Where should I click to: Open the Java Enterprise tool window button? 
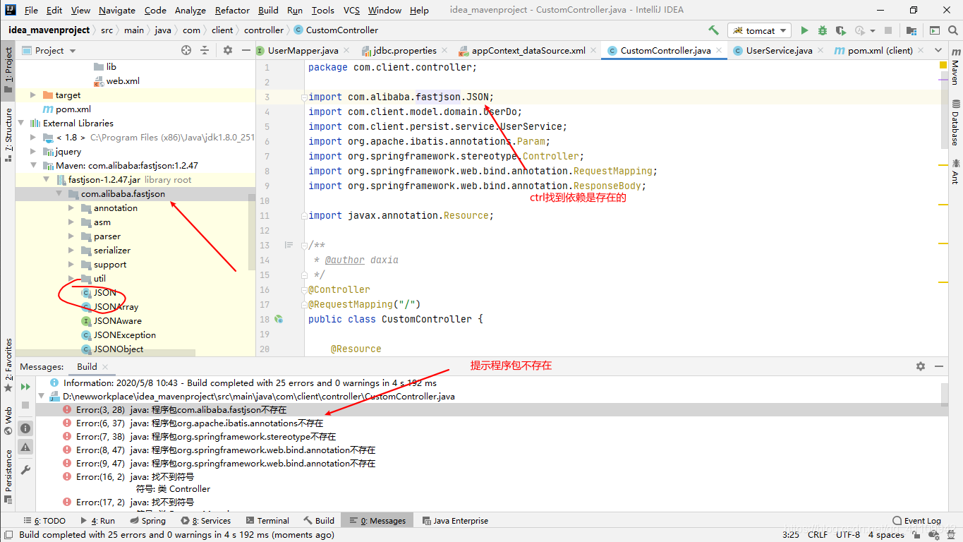(456, 520)
